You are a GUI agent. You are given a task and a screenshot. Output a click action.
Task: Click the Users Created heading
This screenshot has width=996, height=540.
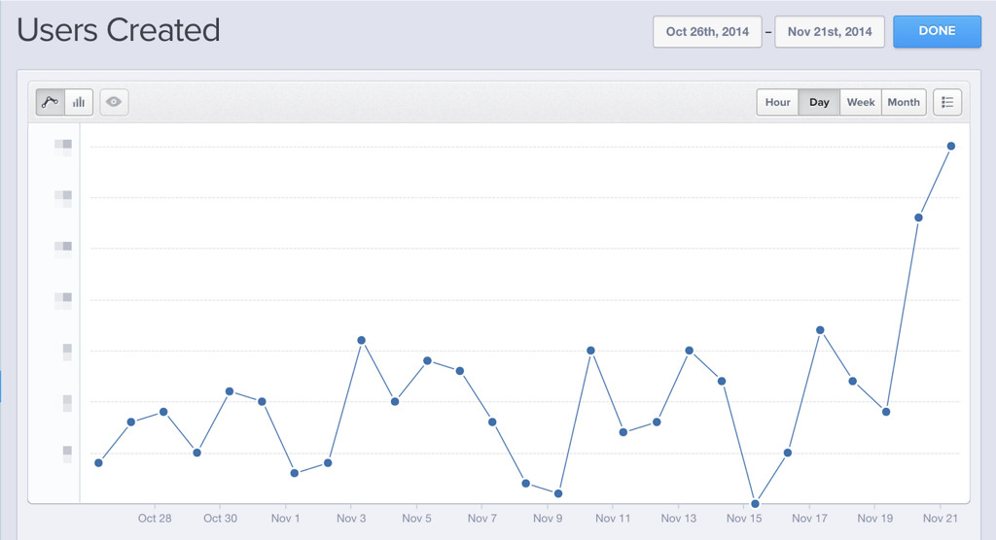119,30
